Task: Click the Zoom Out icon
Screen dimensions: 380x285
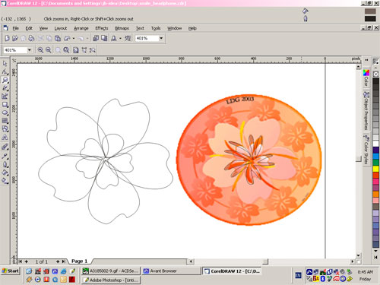Action: (x=49, y=50)
